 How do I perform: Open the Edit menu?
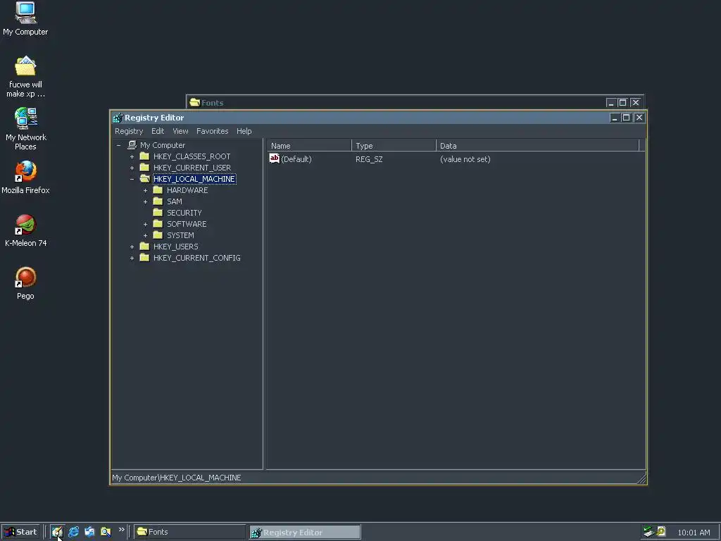click(x=158, y=131)
